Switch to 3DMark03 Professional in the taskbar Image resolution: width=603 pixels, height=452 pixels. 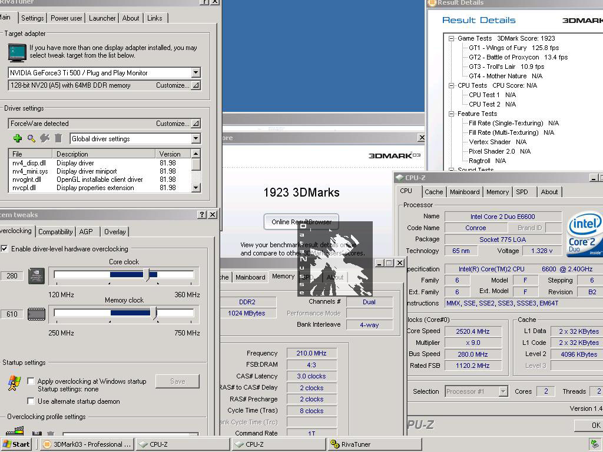point(88,444)
